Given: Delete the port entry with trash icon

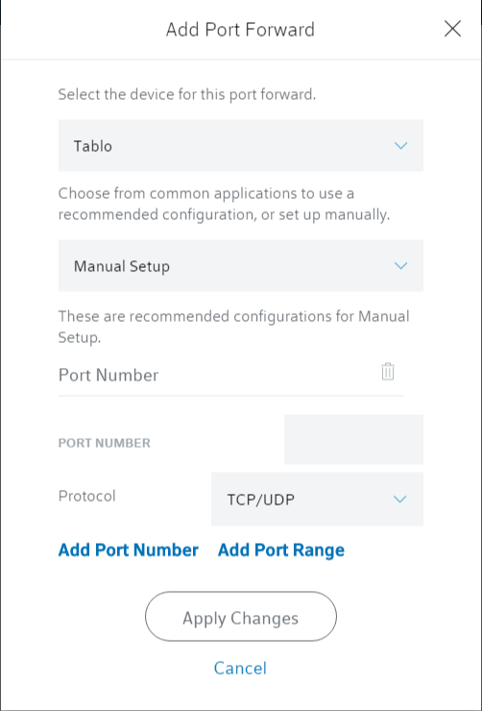Looking at the screenshot, I should 388,372.
